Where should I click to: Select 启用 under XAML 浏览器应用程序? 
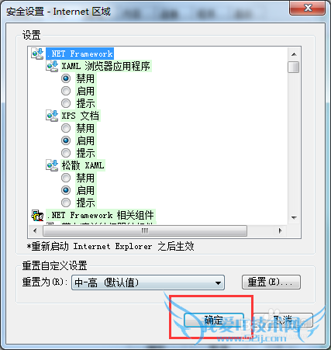pos(66,91)
